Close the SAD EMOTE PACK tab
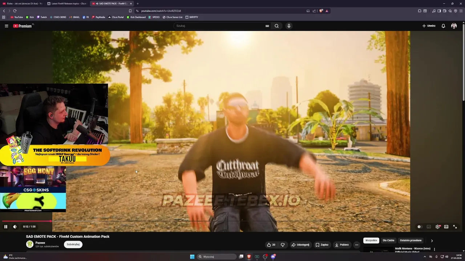The image size is (465, 261). tap(131, 4)
